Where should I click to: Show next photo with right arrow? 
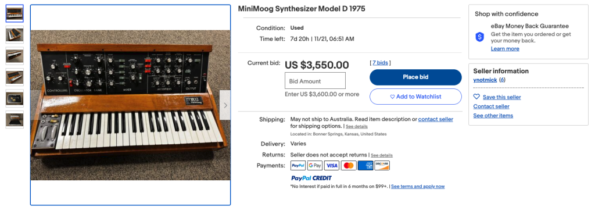[225, 105]
